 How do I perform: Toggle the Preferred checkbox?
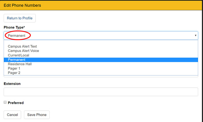(x=5, y=102)
